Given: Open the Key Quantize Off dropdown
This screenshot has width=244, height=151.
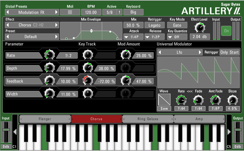Looking at the screenshot, I should (x=177, y=37).
